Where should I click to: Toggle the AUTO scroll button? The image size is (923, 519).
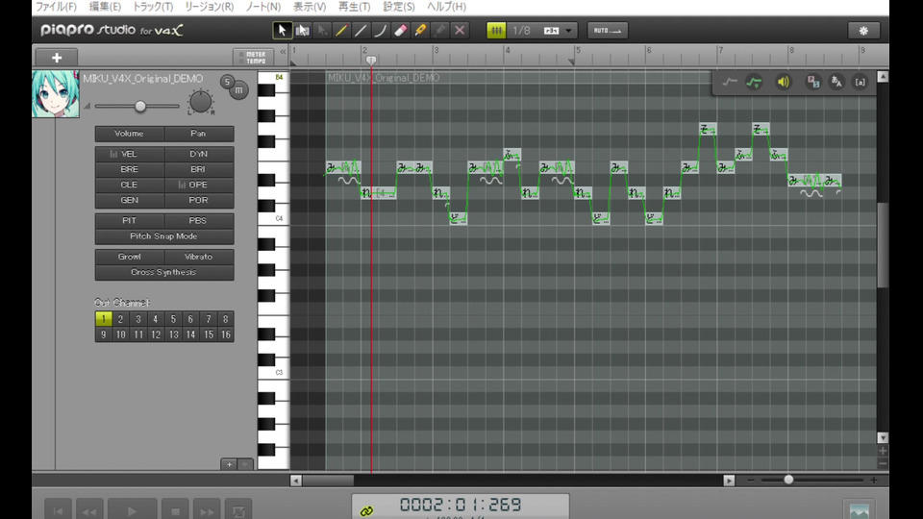[608, 31]
